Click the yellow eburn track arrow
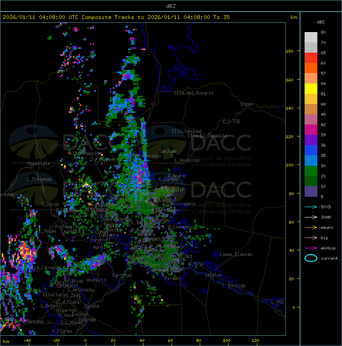Viewport: 342px width, 346px height. click(311, 228)
